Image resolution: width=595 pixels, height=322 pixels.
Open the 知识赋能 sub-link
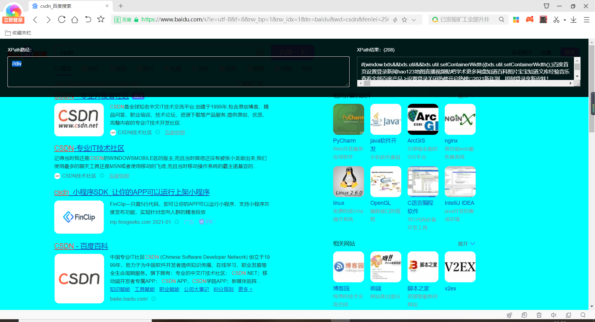(120, 289)
